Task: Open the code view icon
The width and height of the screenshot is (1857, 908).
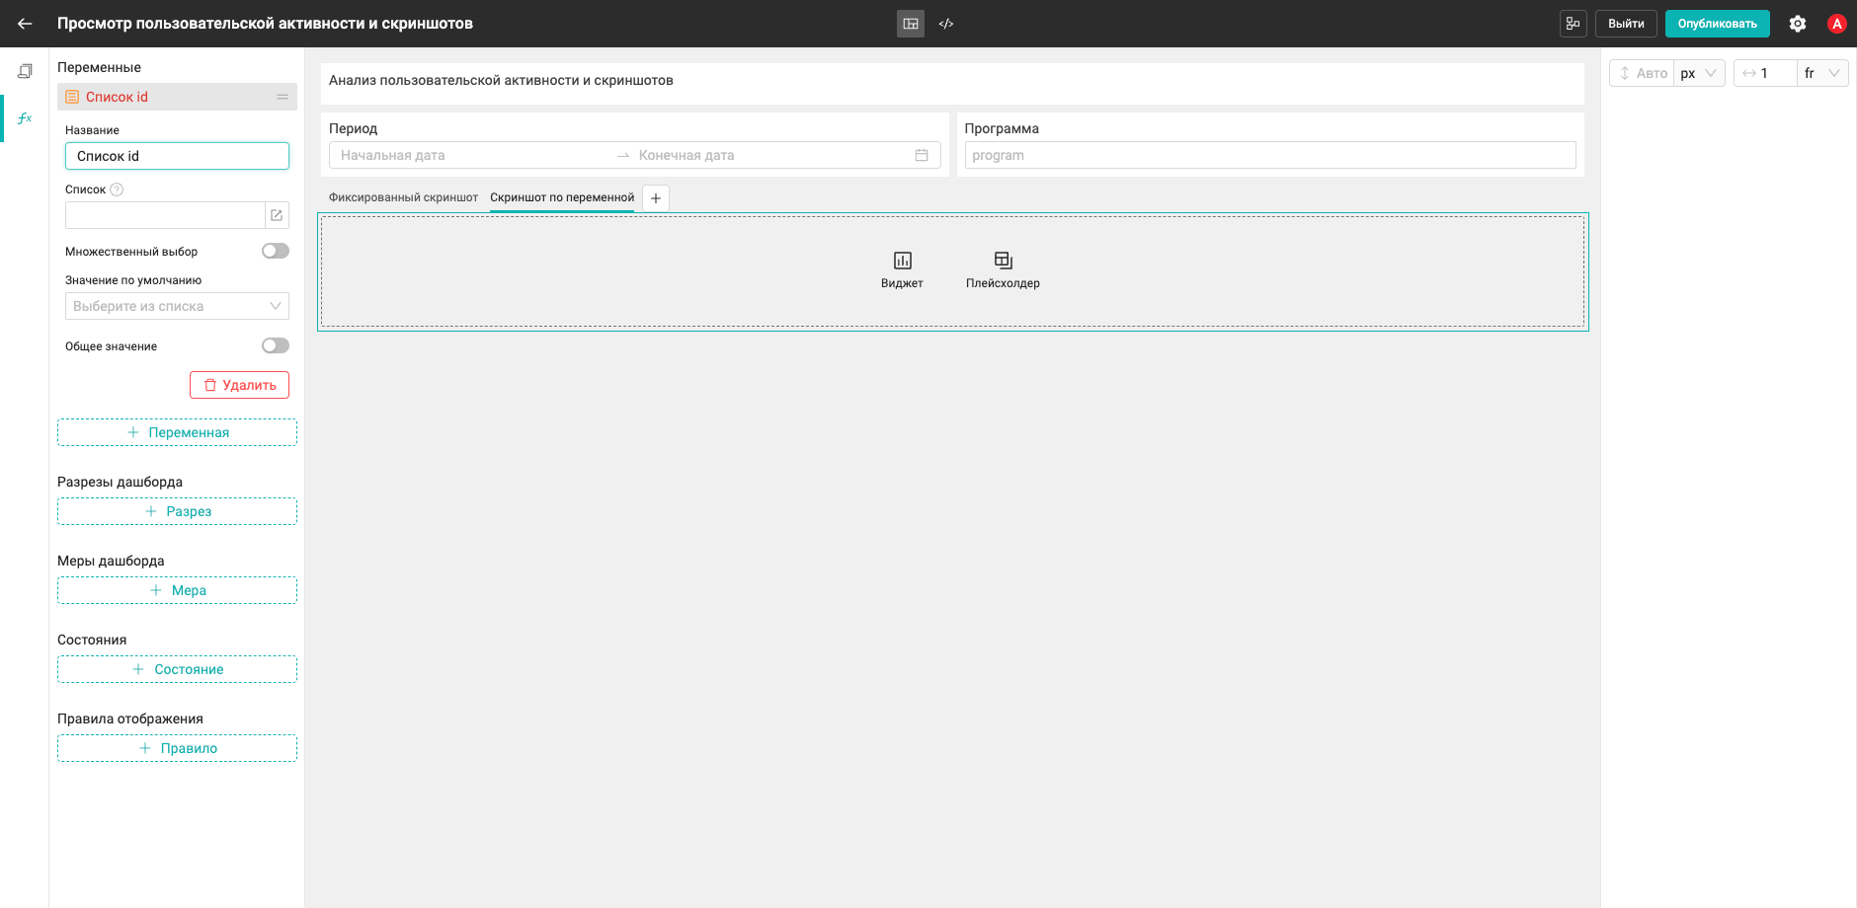Action: [946, 24]
